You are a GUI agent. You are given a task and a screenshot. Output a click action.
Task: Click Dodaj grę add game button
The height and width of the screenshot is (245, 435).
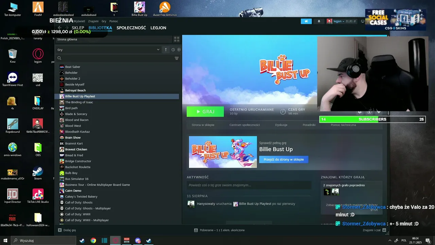click(67, 230)
